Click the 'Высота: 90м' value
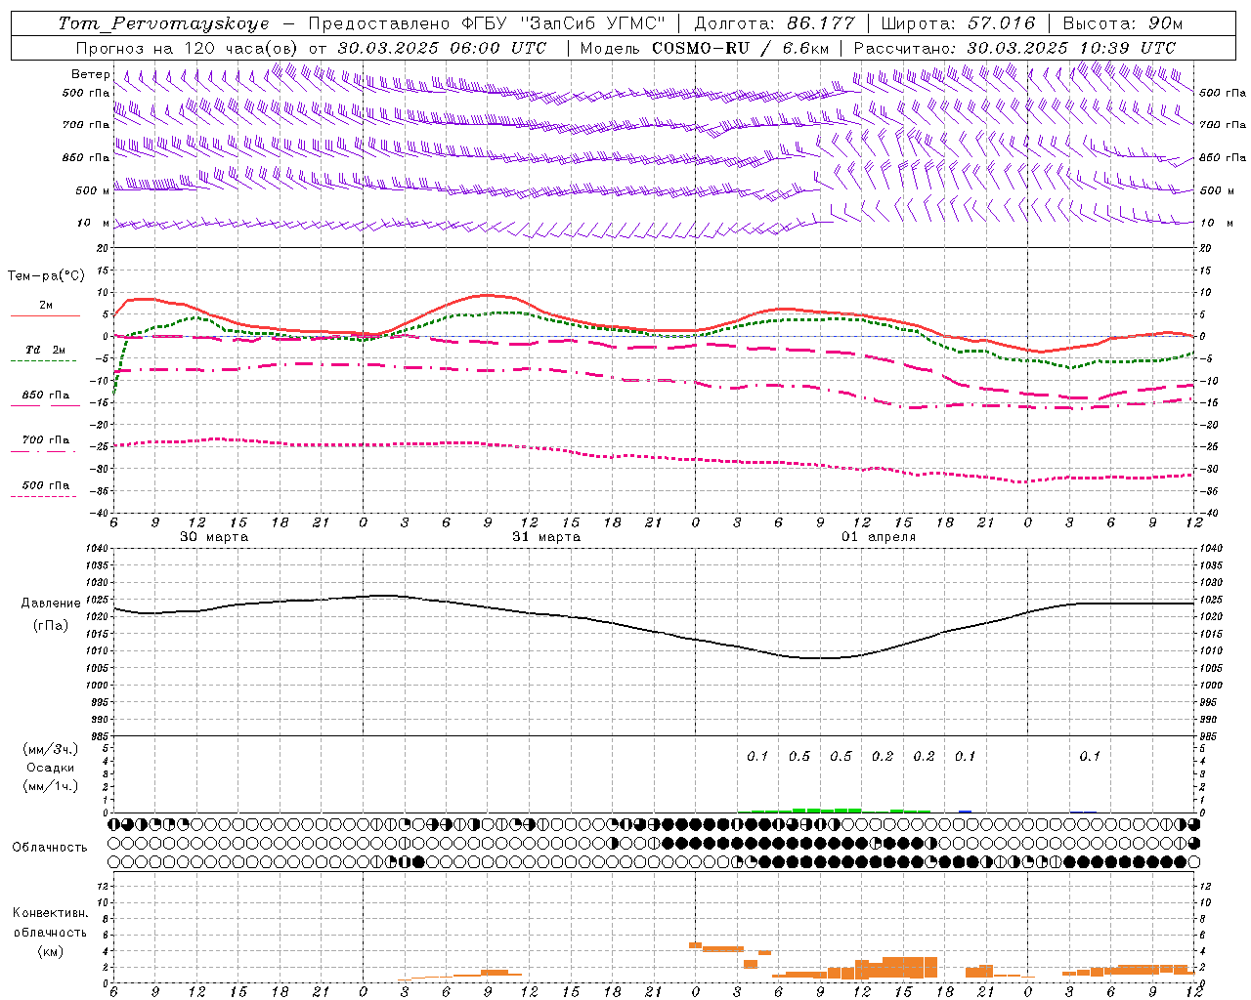 1123,23
